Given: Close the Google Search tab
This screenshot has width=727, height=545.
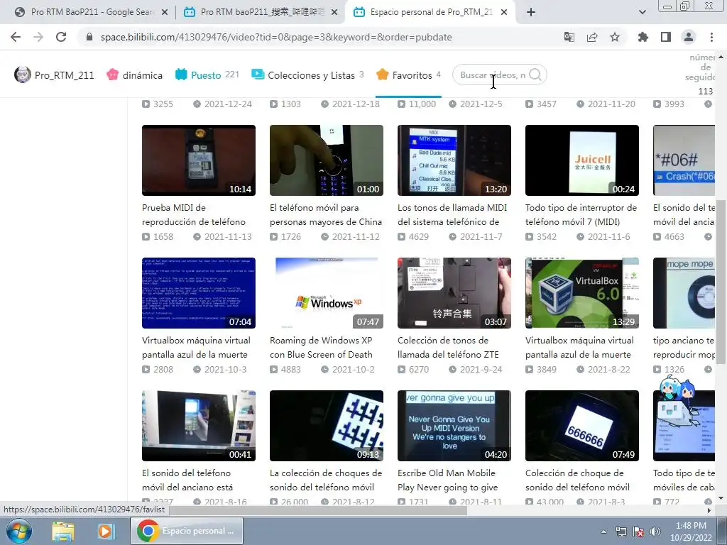Looking at the screenshot, I should pos(164,13).
